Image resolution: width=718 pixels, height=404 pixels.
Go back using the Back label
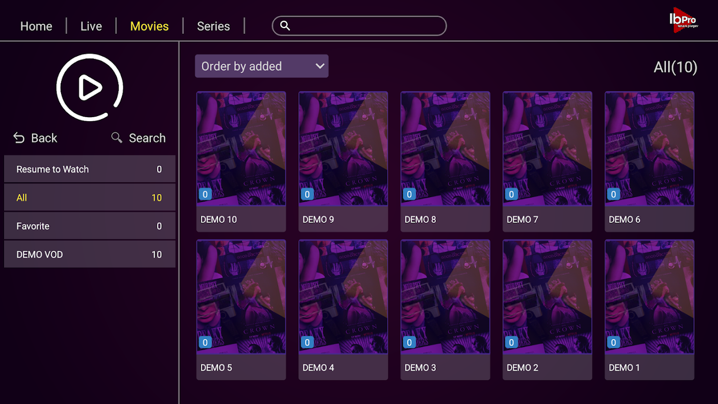(44, 138)
